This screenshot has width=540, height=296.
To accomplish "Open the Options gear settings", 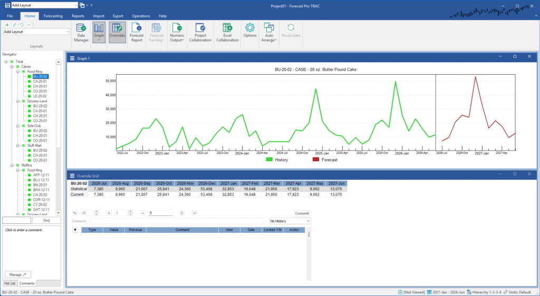I will click(249, 33).
